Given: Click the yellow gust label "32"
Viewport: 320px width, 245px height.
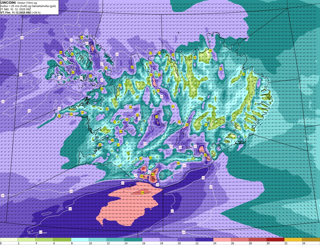Looking at the screenshot, I should [61, 63].
